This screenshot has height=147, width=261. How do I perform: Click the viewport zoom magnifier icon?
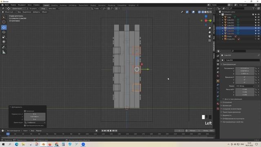pyautogui.click(x=210, y=28)
